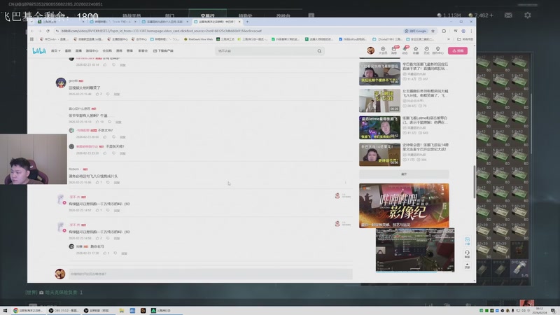This screenshot has width=560, height=315.
Task: Open the settings gear in the game window
Action: (x=528, y=15)
